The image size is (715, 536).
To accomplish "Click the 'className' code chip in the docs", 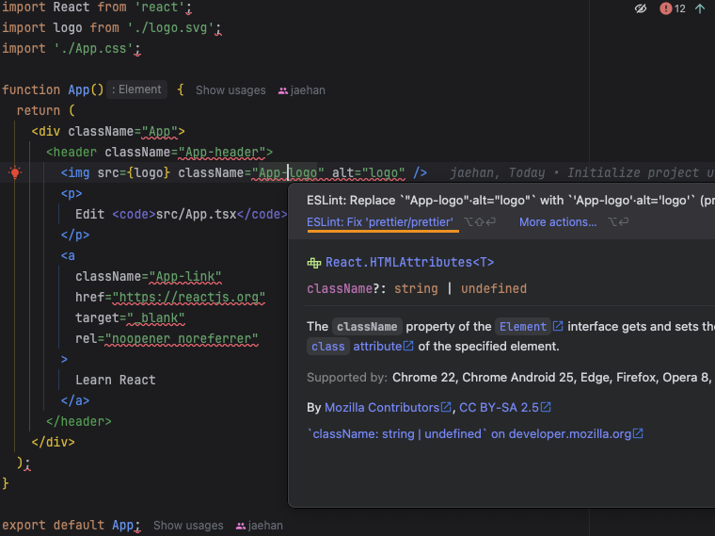I will pyautogui.click(x=367, y=327).
